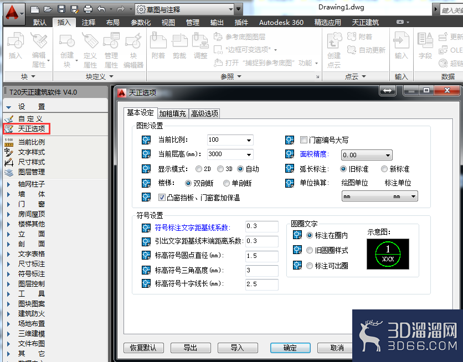463x362 pixels.
Task: Click the 确定 button
Action: [x=290, y=348]
